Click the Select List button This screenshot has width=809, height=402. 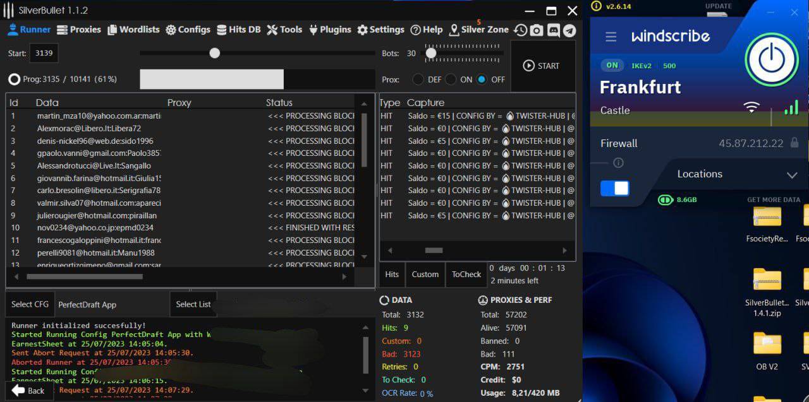(193, 304)
